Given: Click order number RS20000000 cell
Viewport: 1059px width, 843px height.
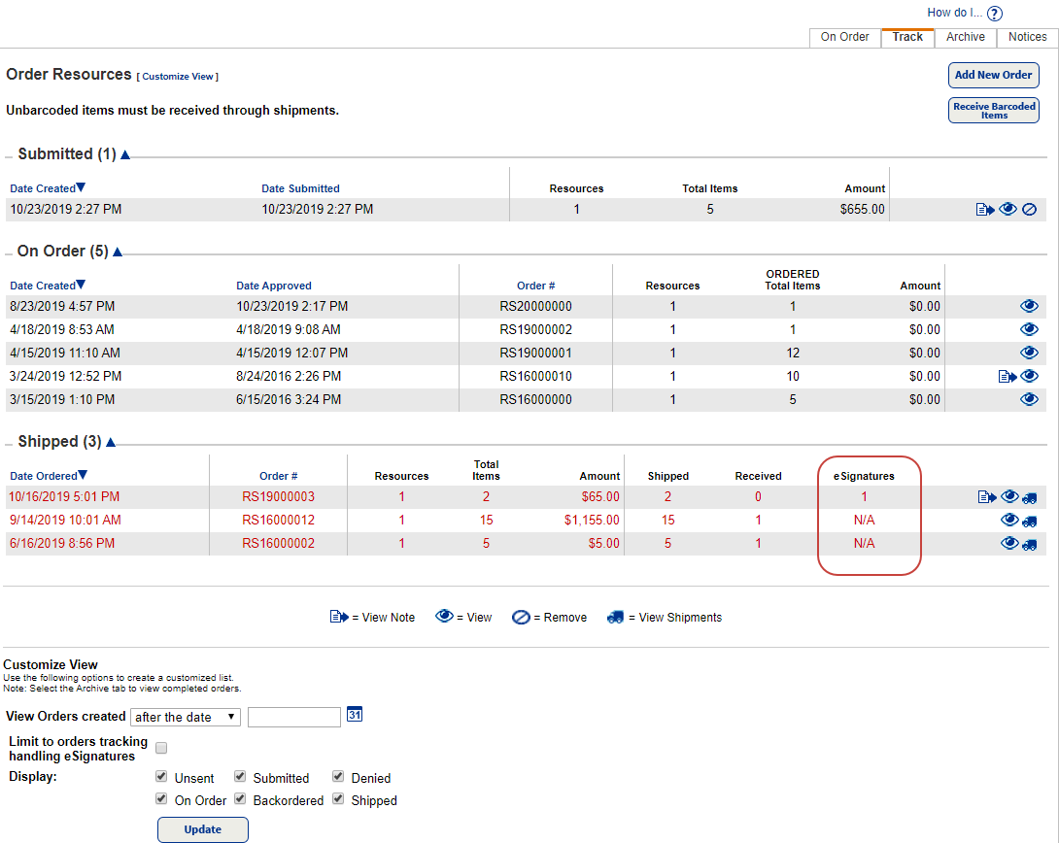Looking at the screenshot, I should [535, 307].
